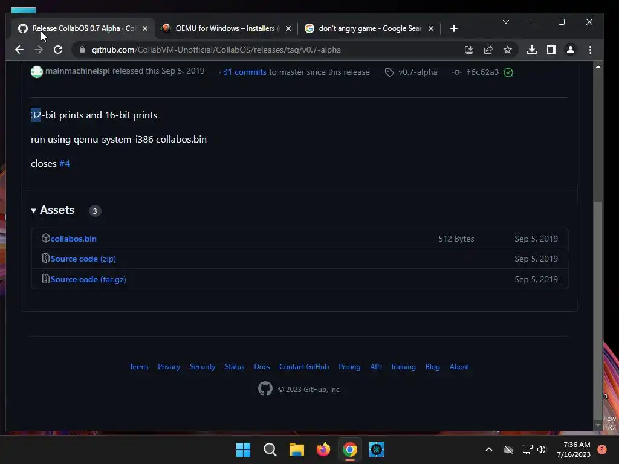View site info via padlock icon
Screen dimensions: 619x464
click(82, 50)
